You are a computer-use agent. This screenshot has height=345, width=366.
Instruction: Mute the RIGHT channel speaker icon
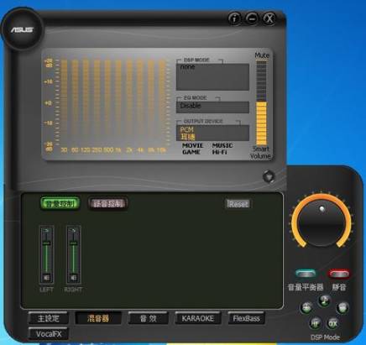73,277
